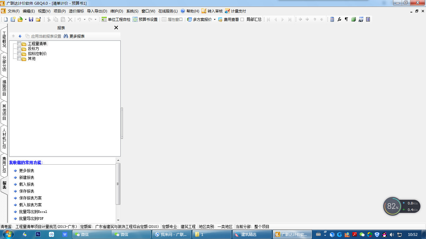
Task: Click the Copy toolbar icon
Action: pyautogui.click(x=56, y=19)
